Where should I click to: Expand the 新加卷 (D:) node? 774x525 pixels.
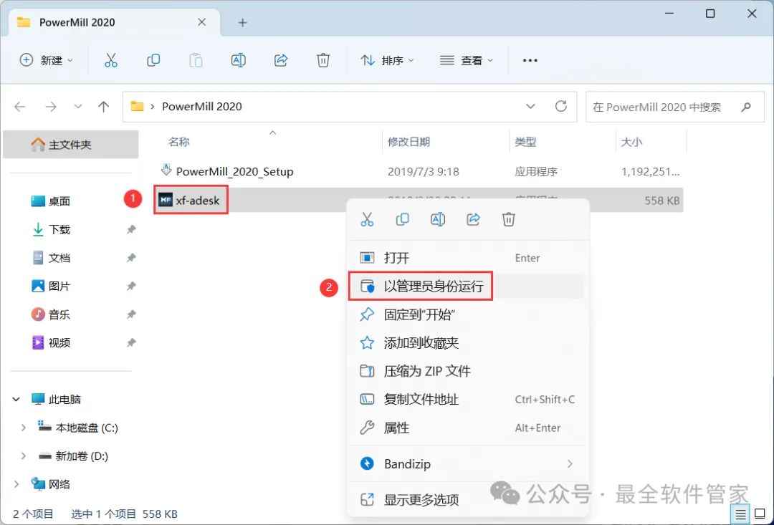[23, 456]
